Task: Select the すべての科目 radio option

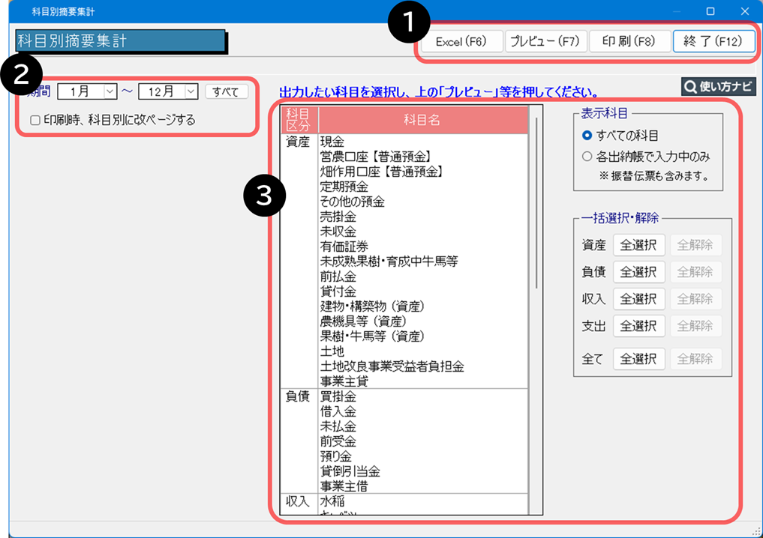Action: pyautogui.click(x=587, y=136)
